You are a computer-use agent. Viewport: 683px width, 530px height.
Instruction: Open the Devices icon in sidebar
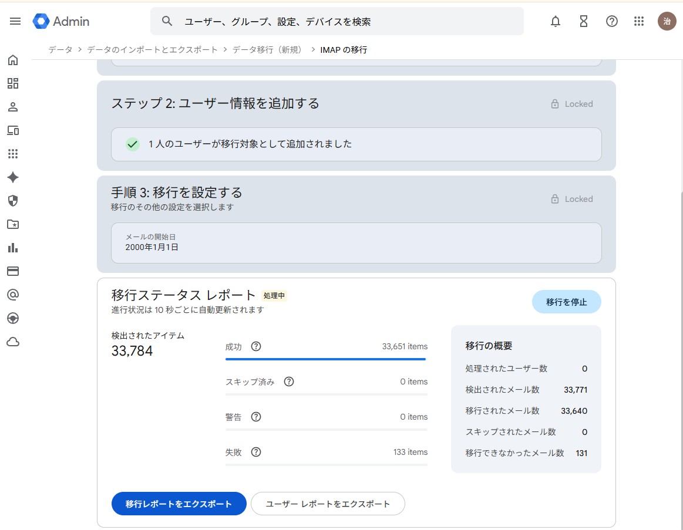[13, 130]
